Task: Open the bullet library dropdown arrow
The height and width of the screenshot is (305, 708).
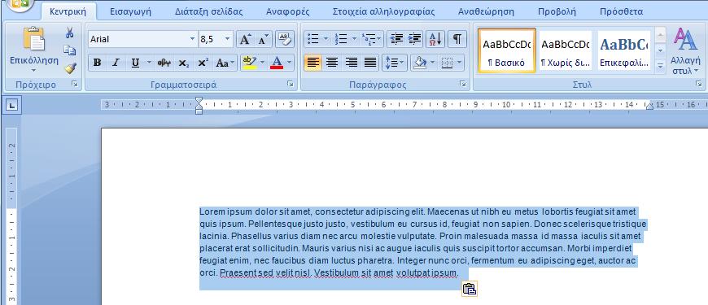Action: [326, 40]
